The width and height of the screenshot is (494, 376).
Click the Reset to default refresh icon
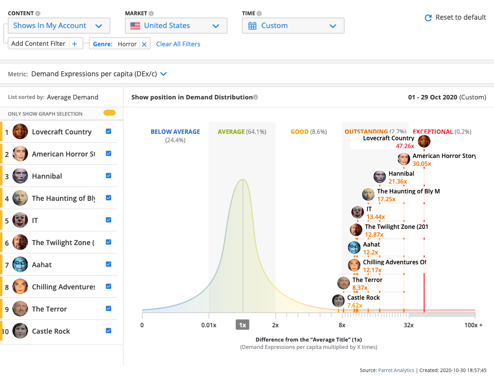[428, 18]
